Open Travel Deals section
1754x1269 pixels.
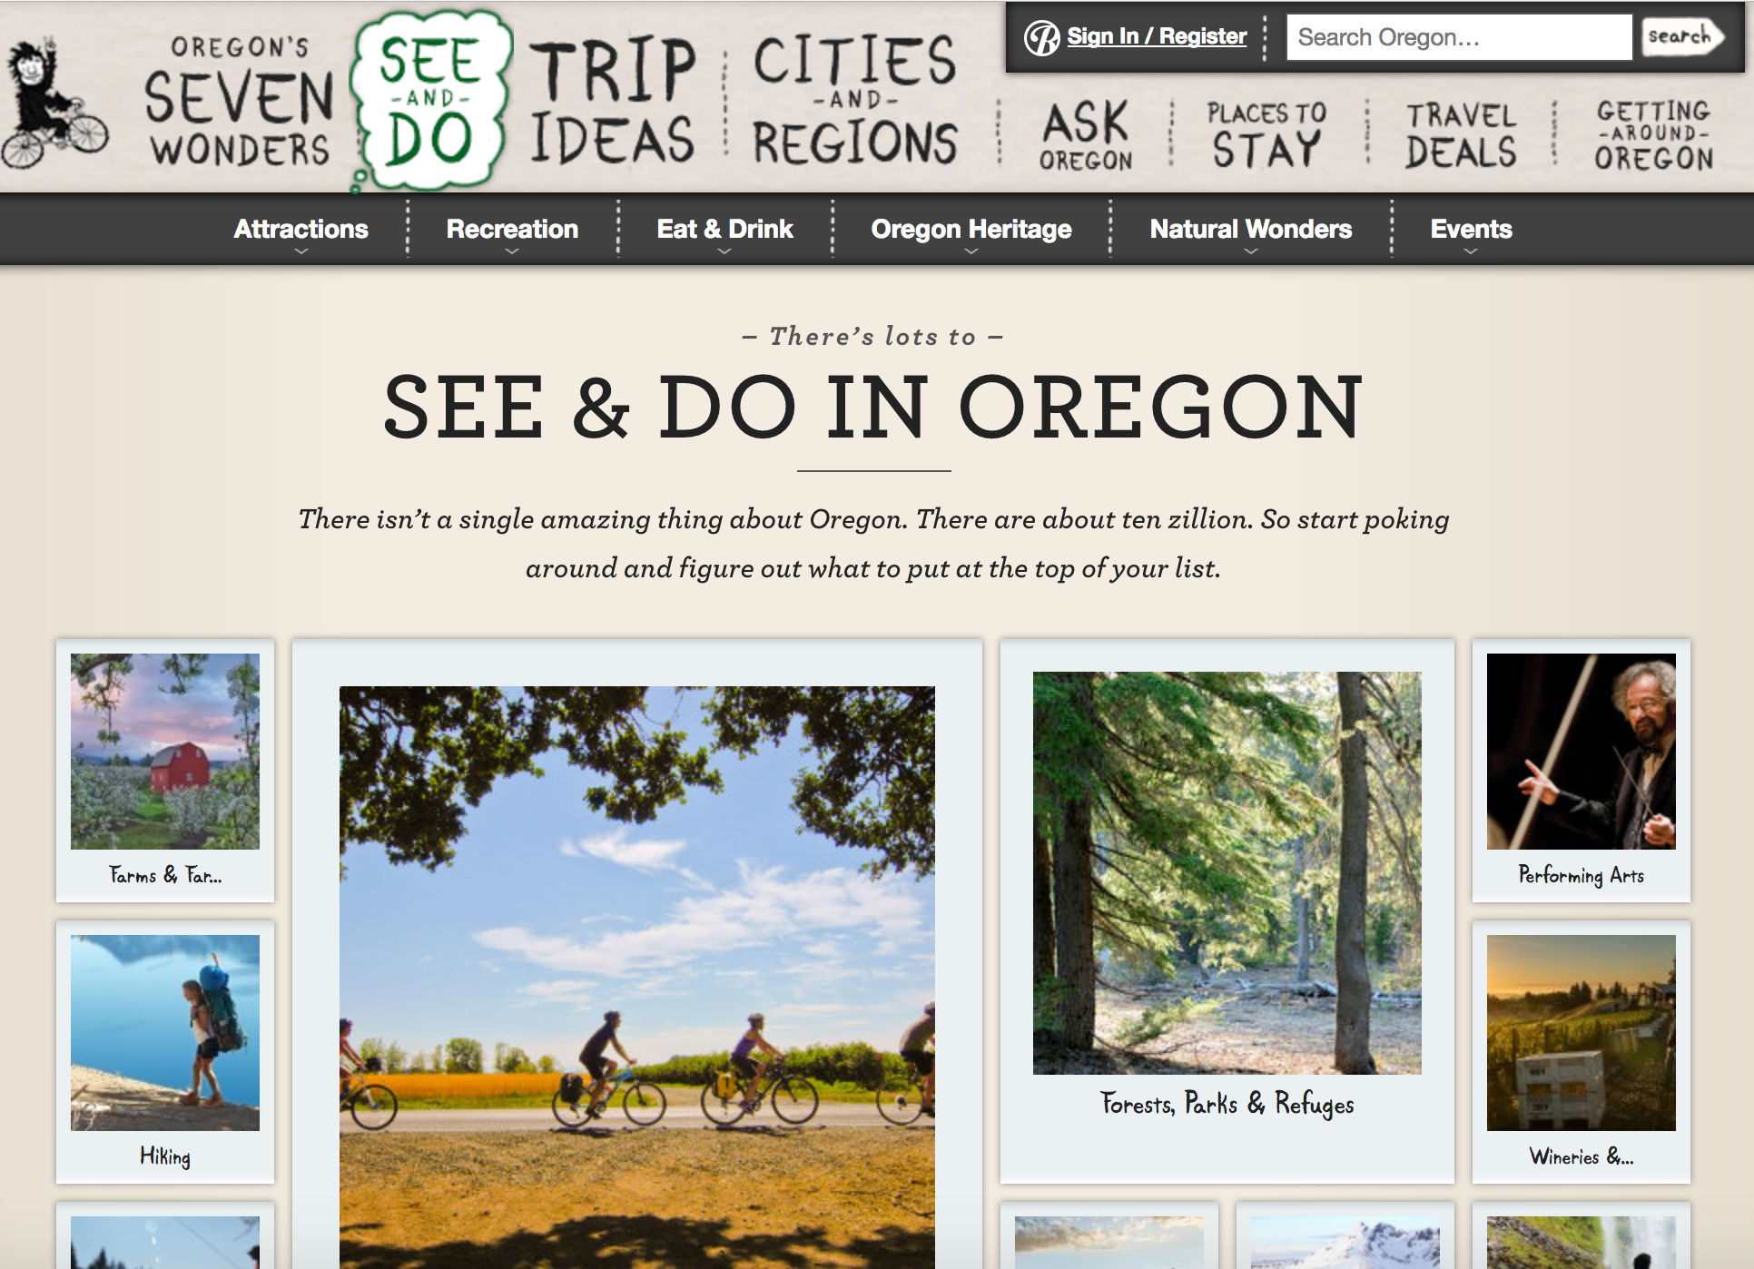tap(1461, 135)
